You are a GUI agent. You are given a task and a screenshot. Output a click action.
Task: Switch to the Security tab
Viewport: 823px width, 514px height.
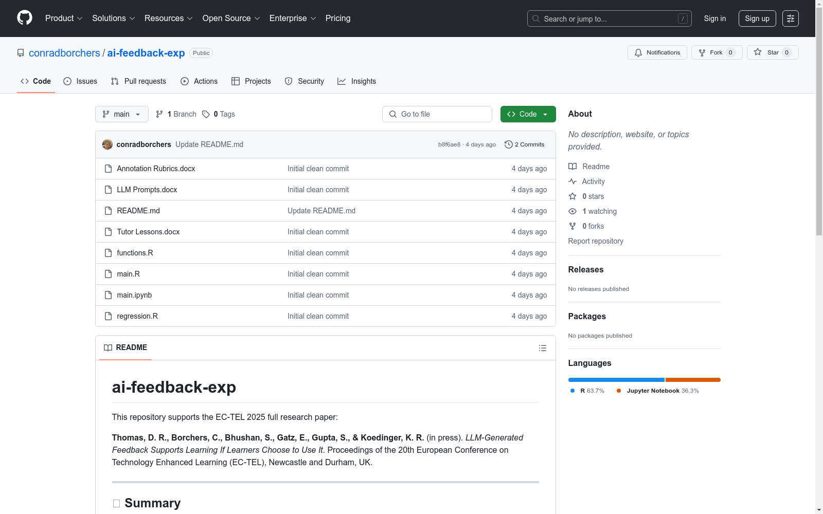(305, 81)
